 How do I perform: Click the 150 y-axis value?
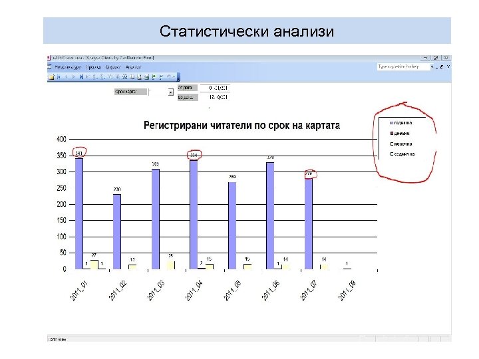pyautogui.click(x=61, y=221)
